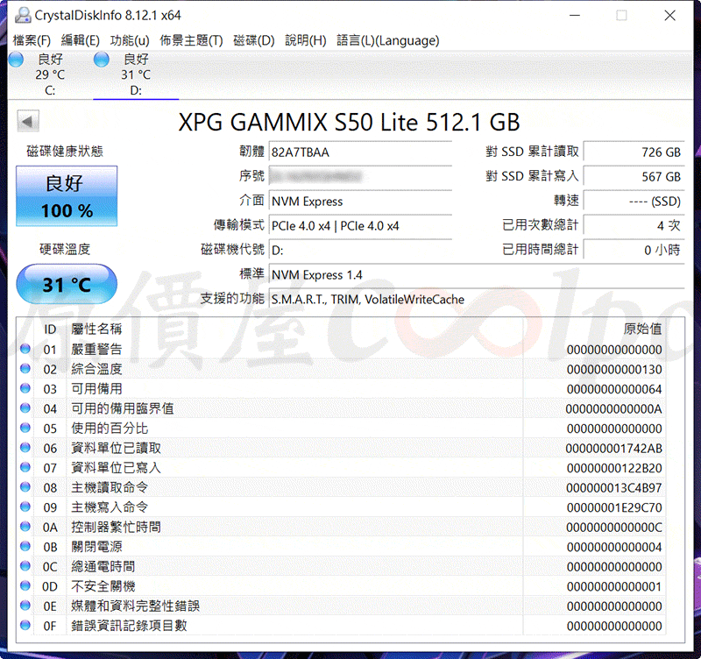
Task: Click status dot for ID 0C 總通電時間
Action: point(25,566)
